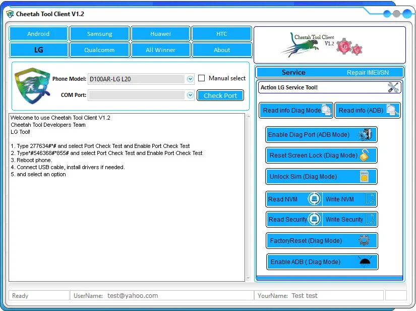
Task: Click the Write NVM button
Action: 349,199
